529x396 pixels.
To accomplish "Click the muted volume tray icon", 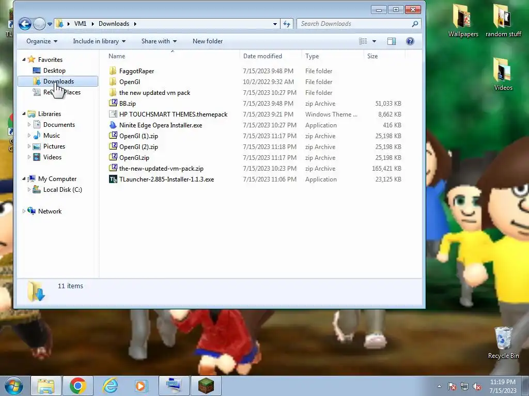I will point(477,386).
